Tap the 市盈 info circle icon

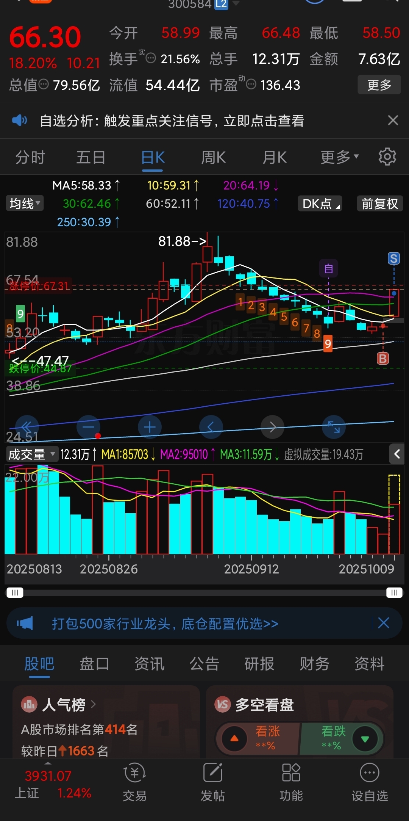point(251,84)
